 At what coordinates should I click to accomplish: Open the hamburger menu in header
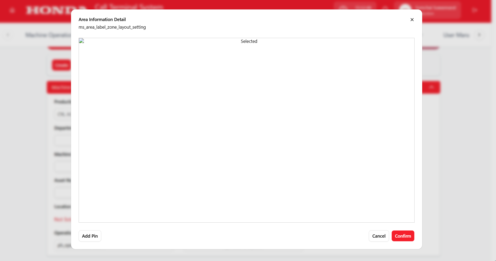[12, 11]
